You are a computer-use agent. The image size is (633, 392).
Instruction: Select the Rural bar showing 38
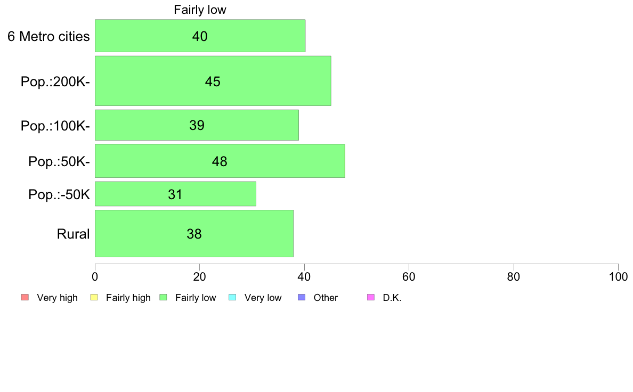pyautogui.click(x=194, y=234)
